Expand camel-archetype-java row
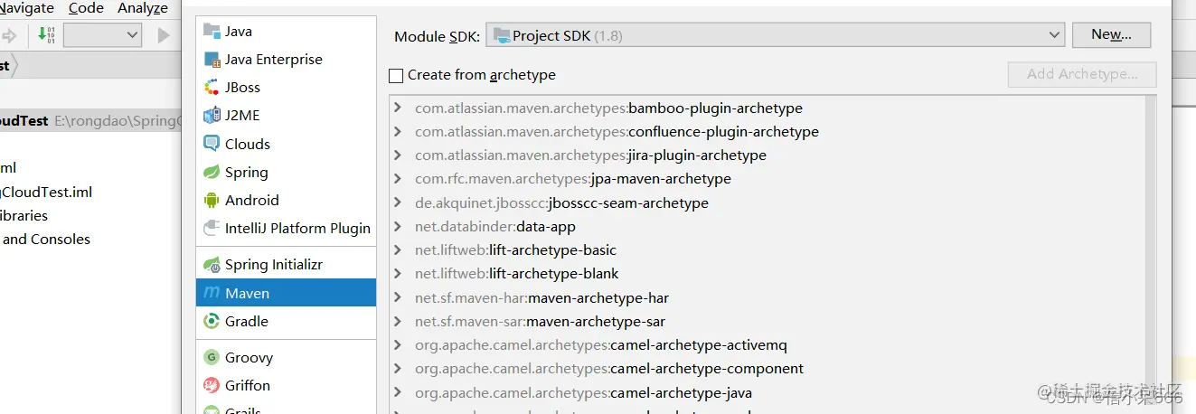1196x414 pixels. [399, 393]
